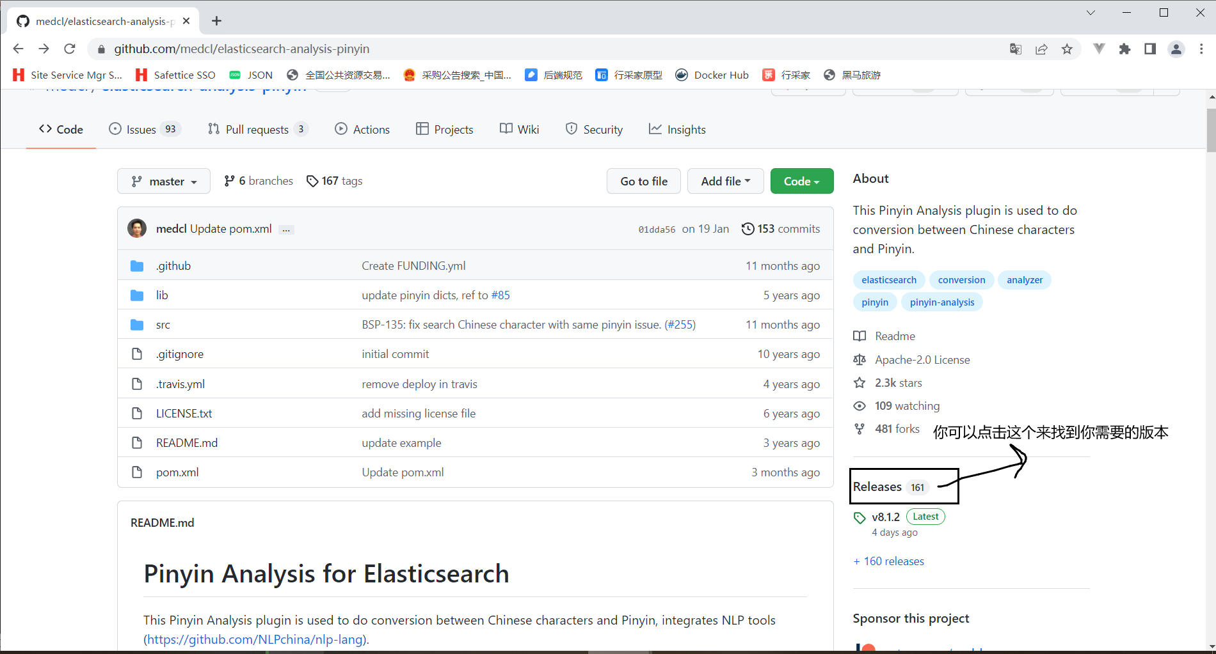The image size is (1216, 654).
Task: Open the .gitignore file
Action: pyautogui.click(x=180, y=354)
